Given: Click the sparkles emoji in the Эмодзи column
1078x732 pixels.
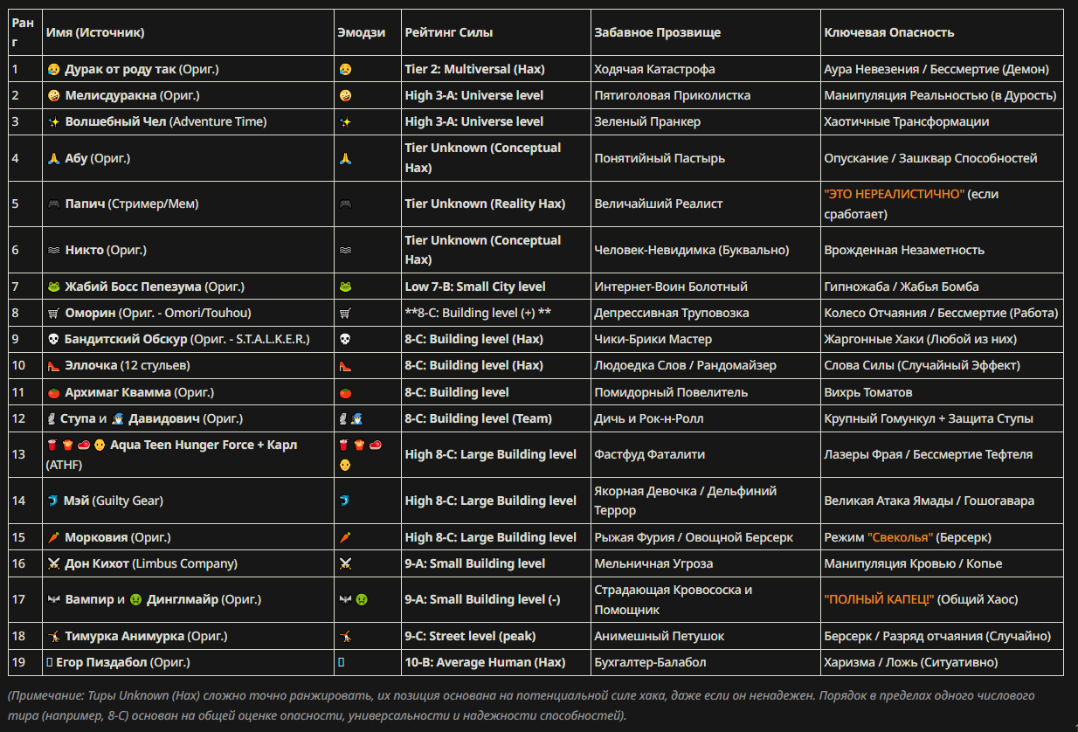Looking at the screenshot, I should click(x=345, y=121).
